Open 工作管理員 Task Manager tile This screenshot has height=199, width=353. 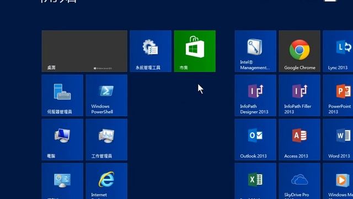tap(106, 140)
